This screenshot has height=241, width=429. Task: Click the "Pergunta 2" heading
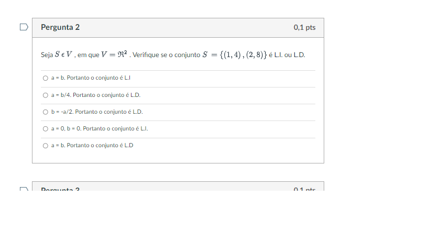tap(60, 27)
